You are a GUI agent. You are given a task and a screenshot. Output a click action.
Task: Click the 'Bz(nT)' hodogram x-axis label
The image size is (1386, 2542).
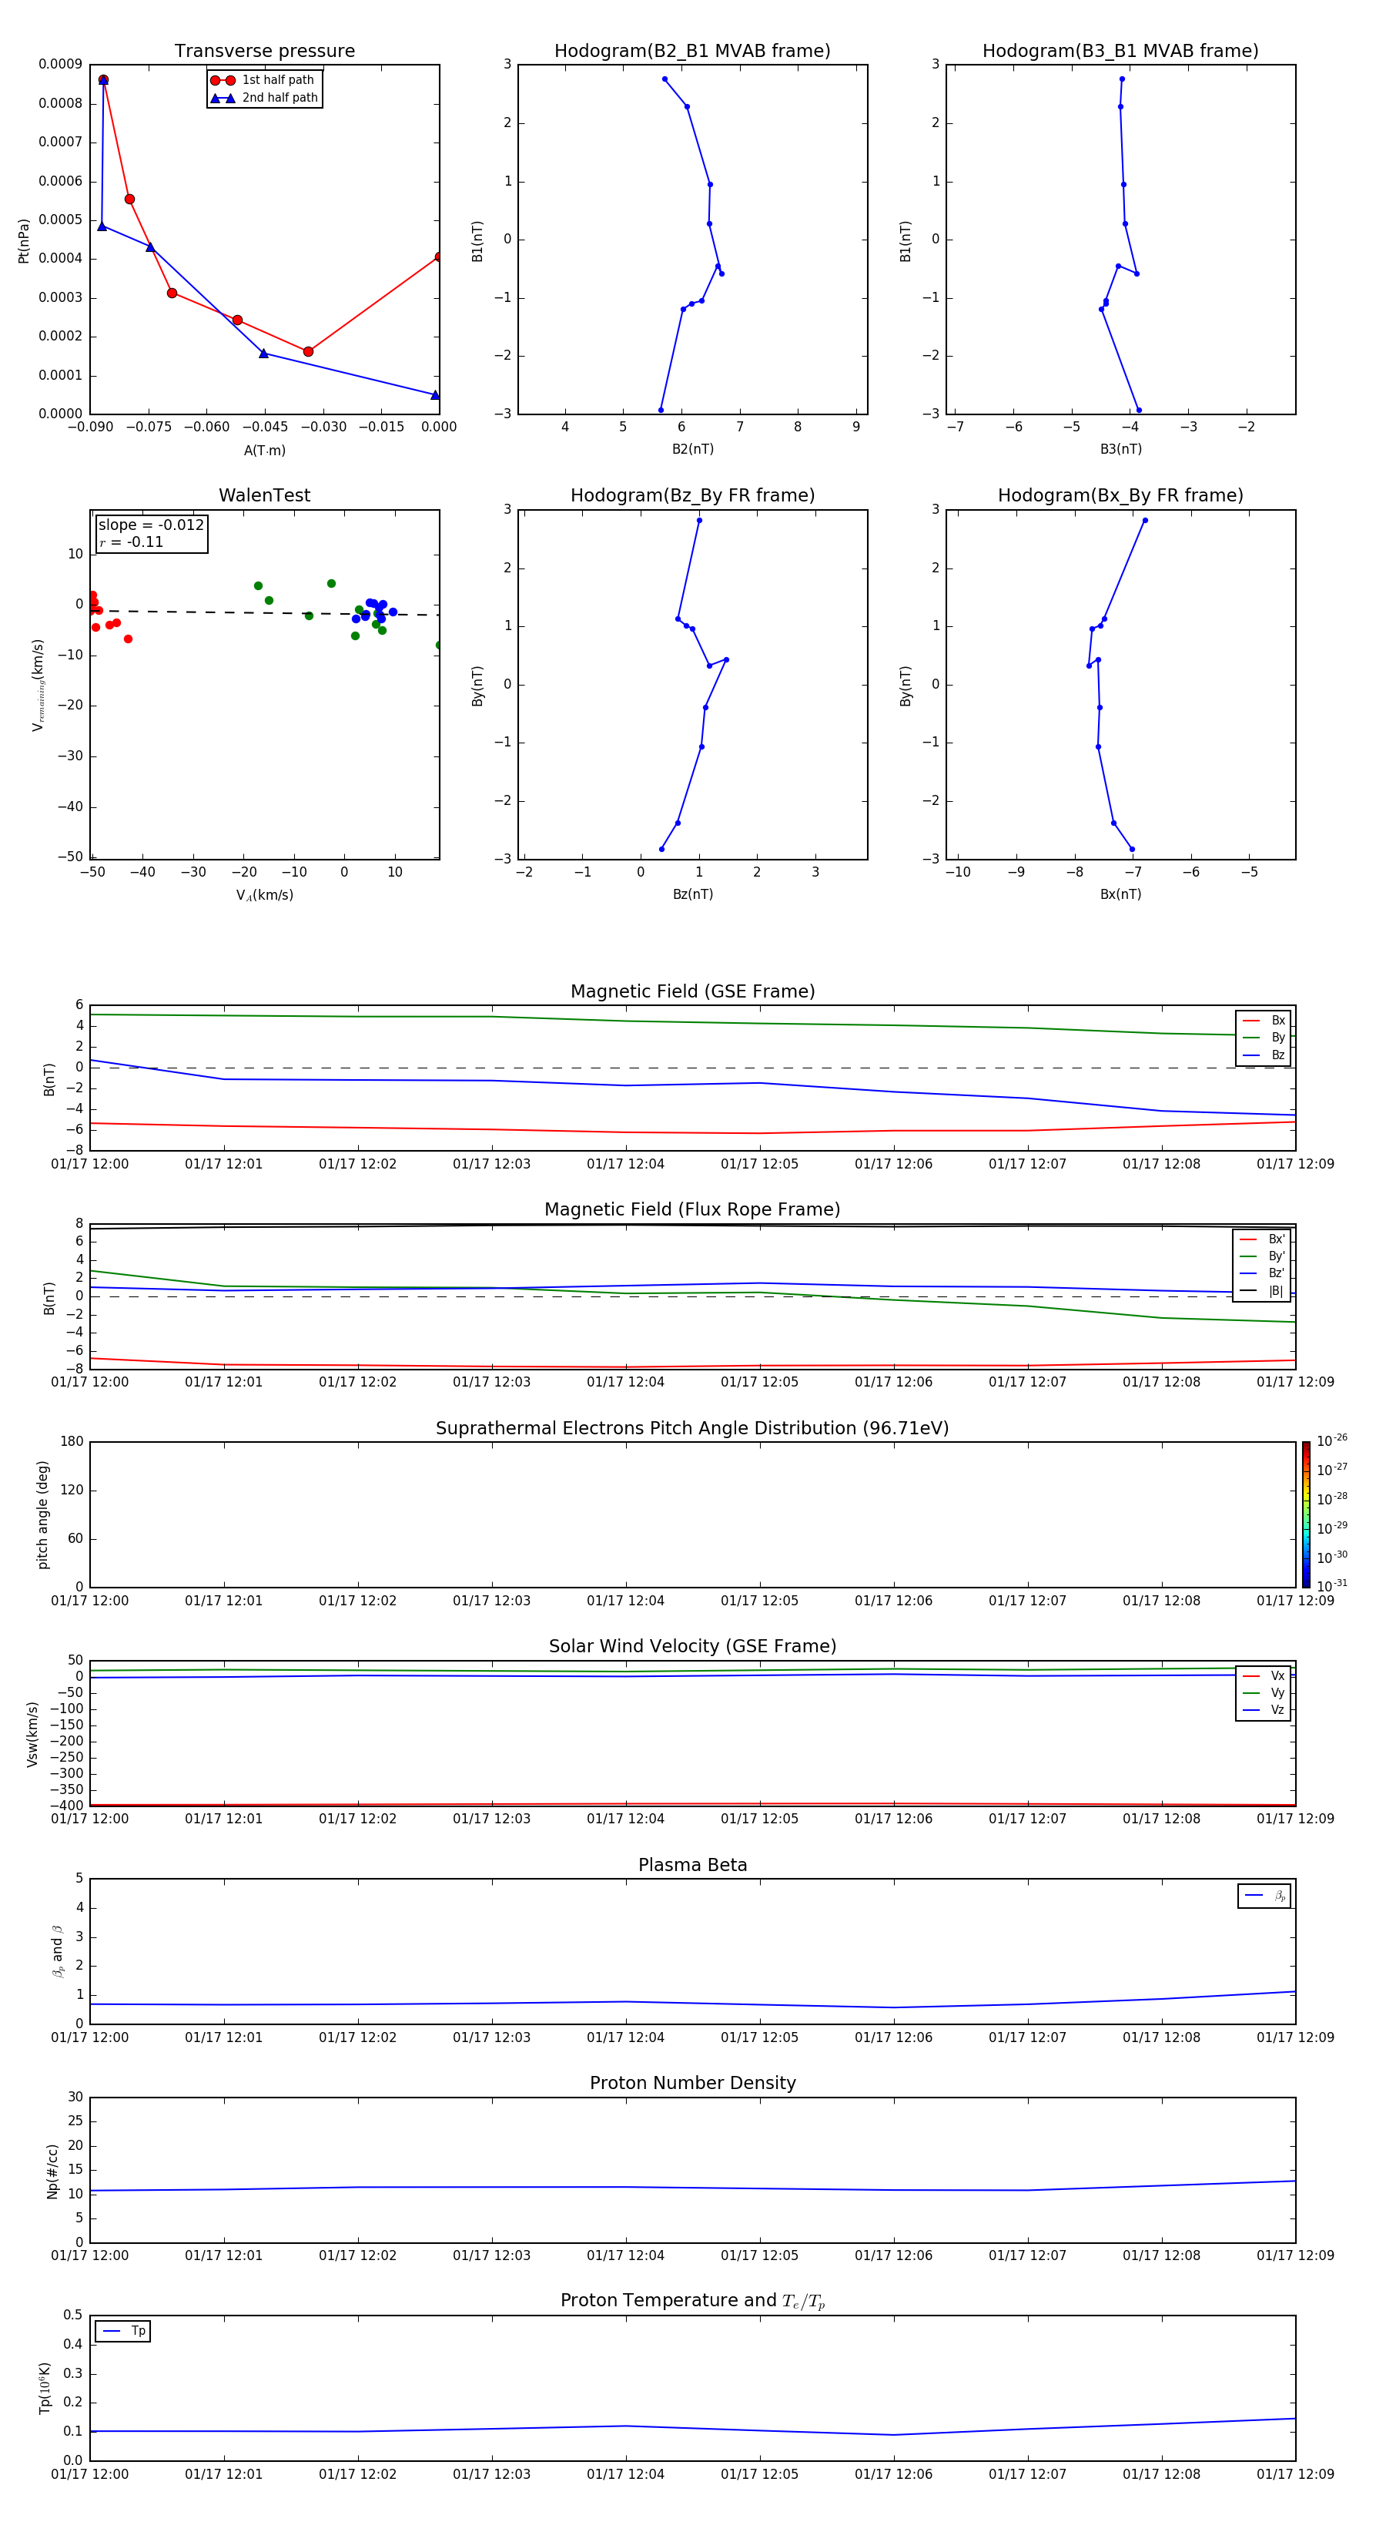click(692, 894)
